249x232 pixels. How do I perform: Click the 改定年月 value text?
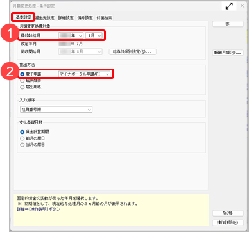tap(71, 44)
